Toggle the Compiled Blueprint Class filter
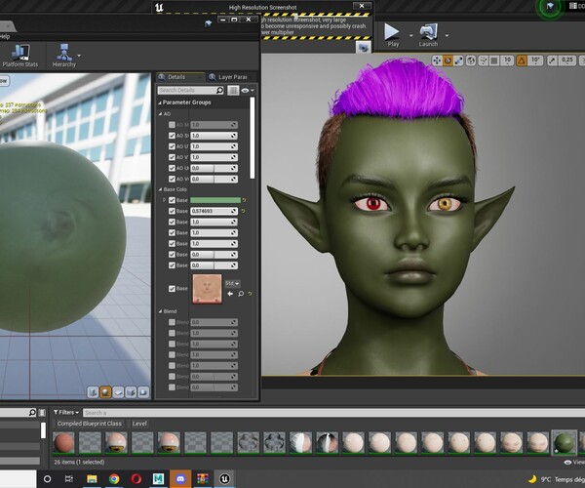 click(x=90, y=424)
